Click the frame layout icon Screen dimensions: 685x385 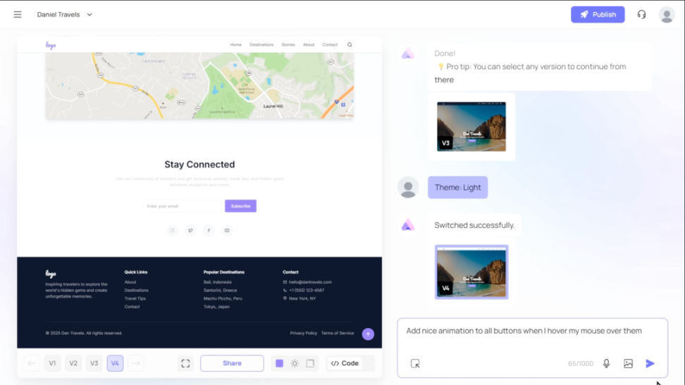tap(310, 363)
